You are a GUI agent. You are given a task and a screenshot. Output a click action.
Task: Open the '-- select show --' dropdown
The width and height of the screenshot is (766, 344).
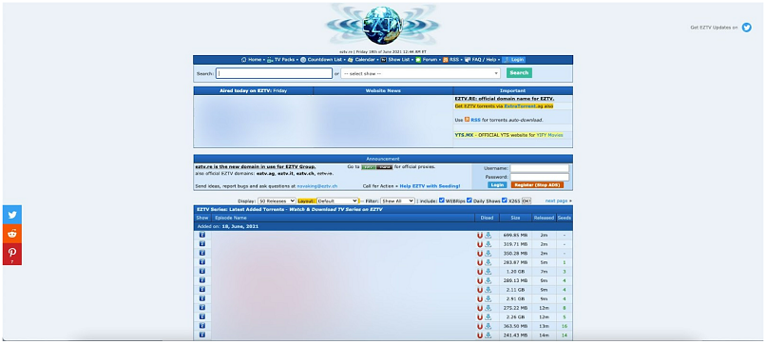[x=421, y=73]
